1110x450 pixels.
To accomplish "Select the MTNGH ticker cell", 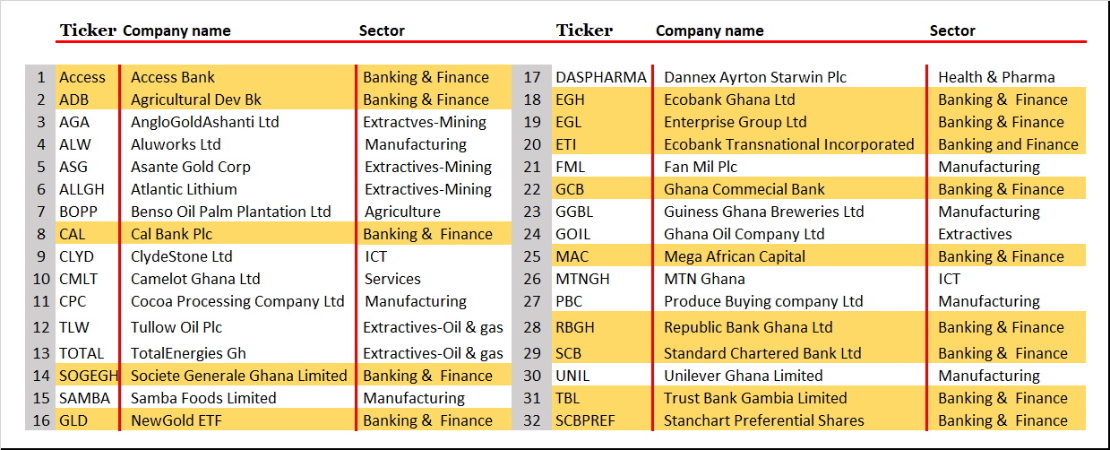I will [x=582, y=279].
